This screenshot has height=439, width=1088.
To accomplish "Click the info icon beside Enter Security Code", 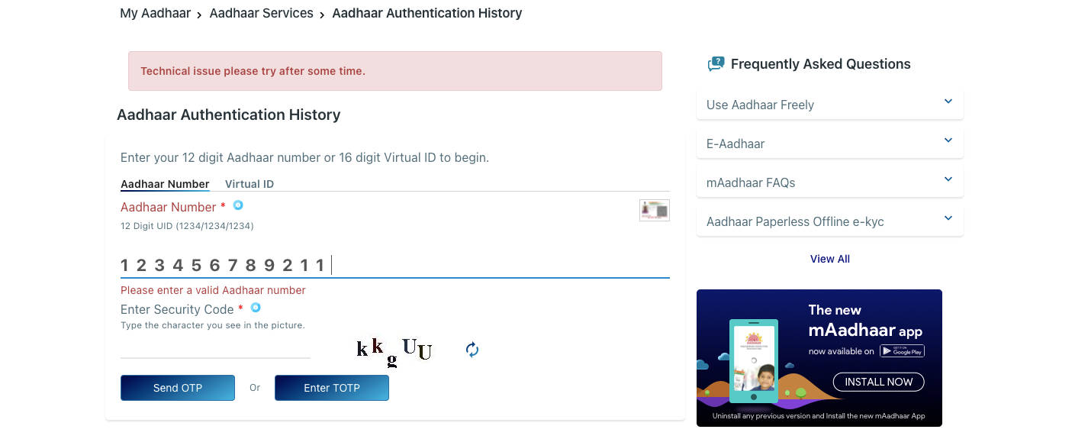I will pyautogui.click(x=256, y=308).
